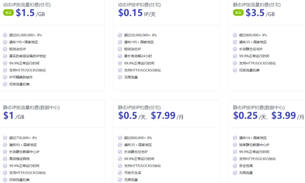Open the 动态IP按流量扣费(住宅) plan title
Image resolution: width=305 pixels, height=183 pixels.
[x=27, y=5]
